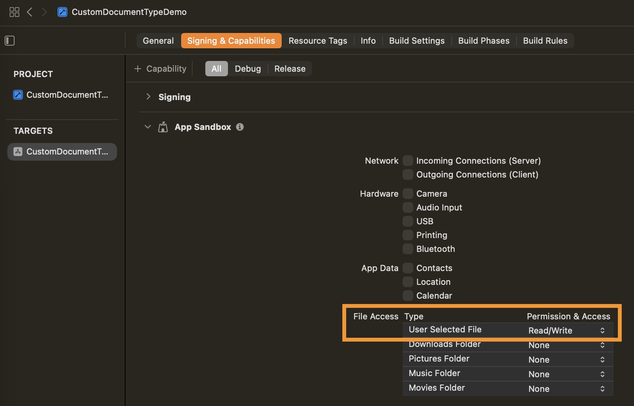Check the Camera hardware checkbox
The height and width of the screenshot is (406, 634).
pyautogui.click(x=408, y=194)
